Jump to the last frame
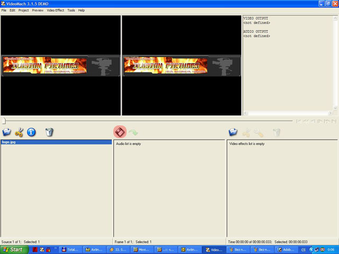 click(x=334, y=121)
